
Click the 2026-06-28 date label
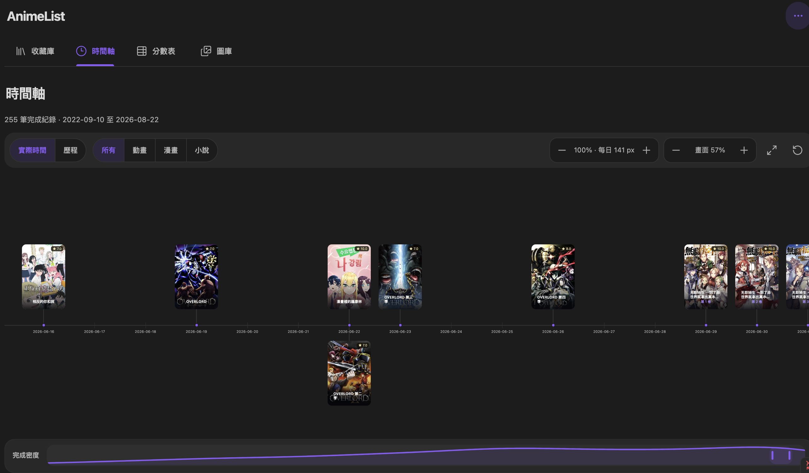(x=655, y=332)
